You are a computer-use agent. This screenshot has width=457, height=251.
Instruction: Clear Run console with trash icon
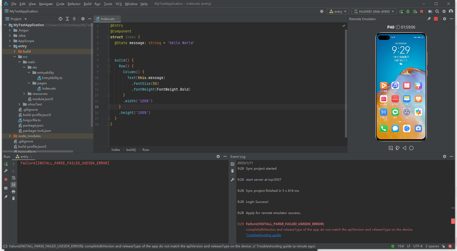(x=13, y=198)
